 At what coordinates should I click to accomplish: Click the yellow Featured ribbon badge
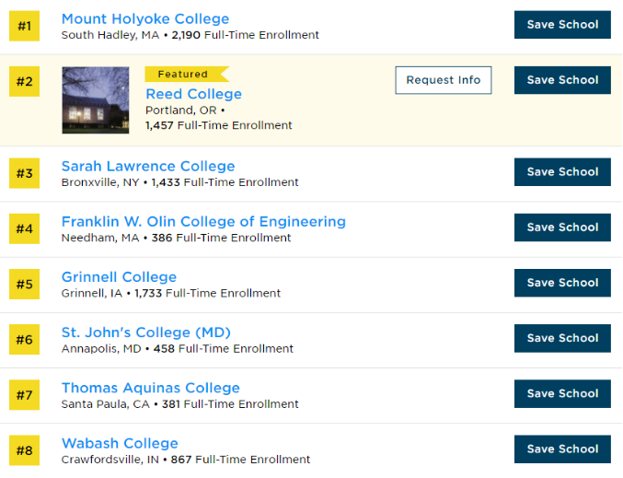pos(184,74)
